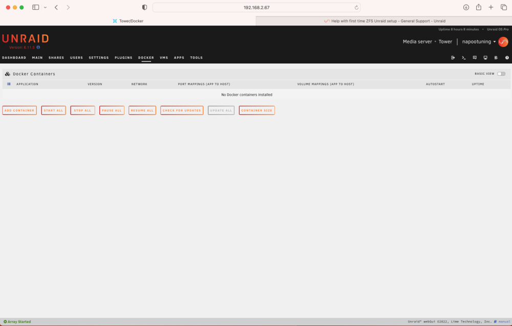The width and height of the screenshot is (512, 326).
Task: Click the Network column header
Action: click(139, 84)
